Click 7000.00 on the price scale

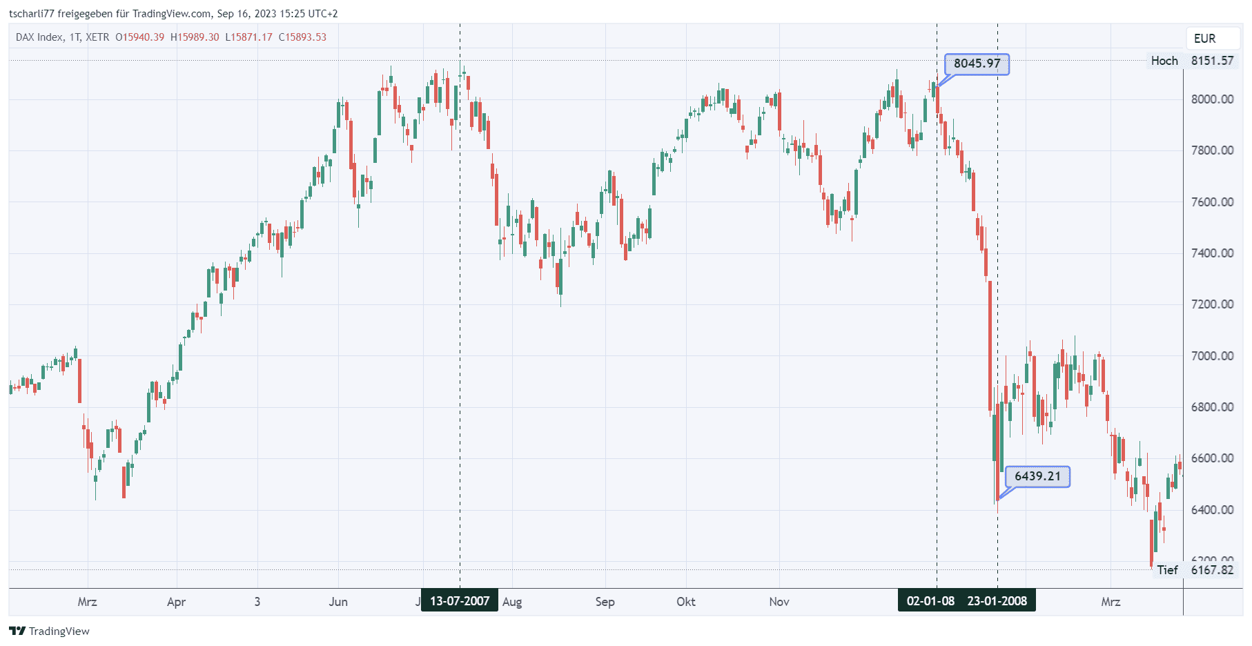pyautogui.click(x=1212, y=356)
